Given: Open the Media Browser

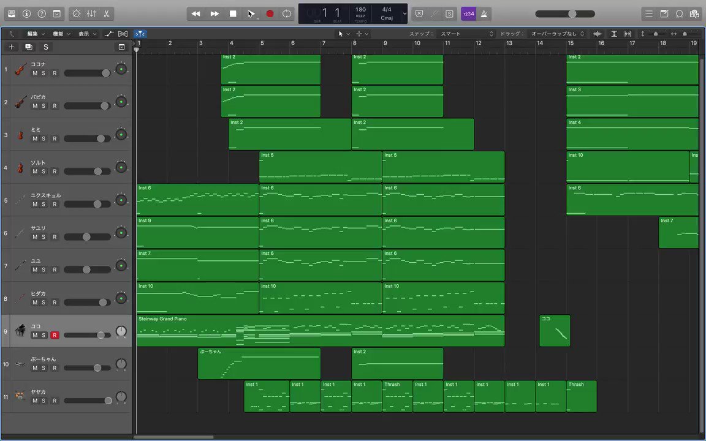Looking at the screenshot, I should [695, 13].
